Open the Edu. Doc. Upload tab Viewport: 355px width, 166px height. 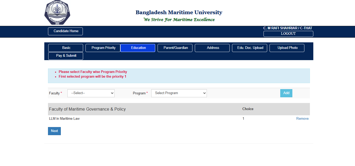(250, 48)
